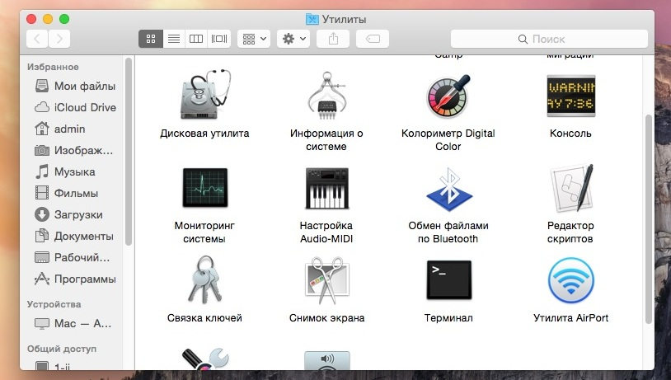This screenshot has width=671, height=380.
Task: Select Мои файлы in sidebar
Action: click(x=75, y=86)
